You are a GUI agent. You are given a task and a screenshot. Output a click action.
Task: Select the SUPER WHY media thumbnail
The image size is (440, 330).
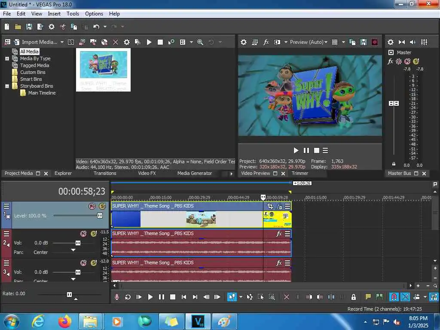point(103,70)
